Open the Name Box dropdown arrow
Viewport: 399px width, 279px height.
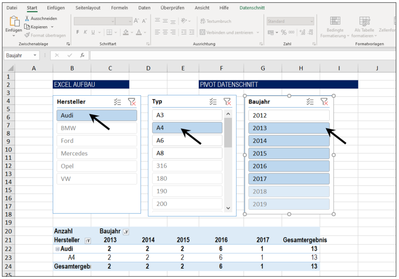click(35, 55)
